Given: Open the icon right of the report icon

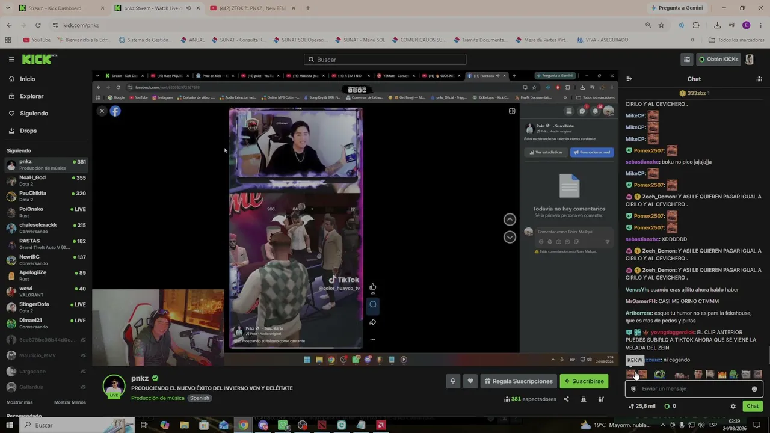Looking at the screenshot, I should pos(600,399).
